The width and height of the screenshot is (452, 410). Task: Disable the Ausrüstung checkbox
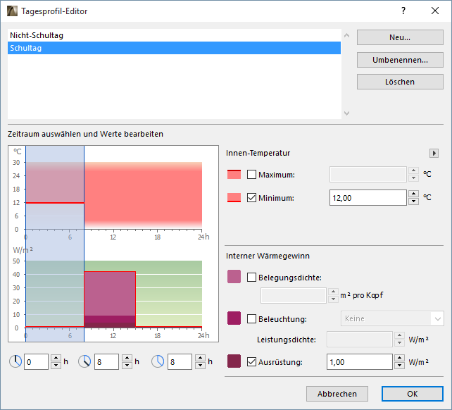point(251,361)
